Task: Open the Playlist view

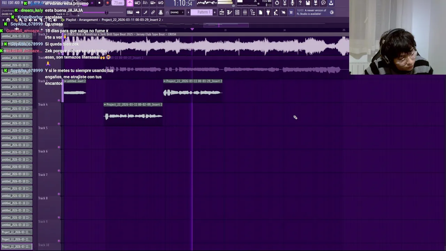Action: (222, 13)
